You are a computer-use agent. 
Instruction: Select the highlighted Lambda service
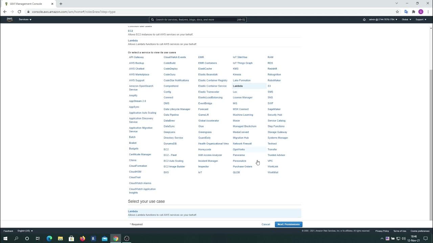(x=238, y=86)
